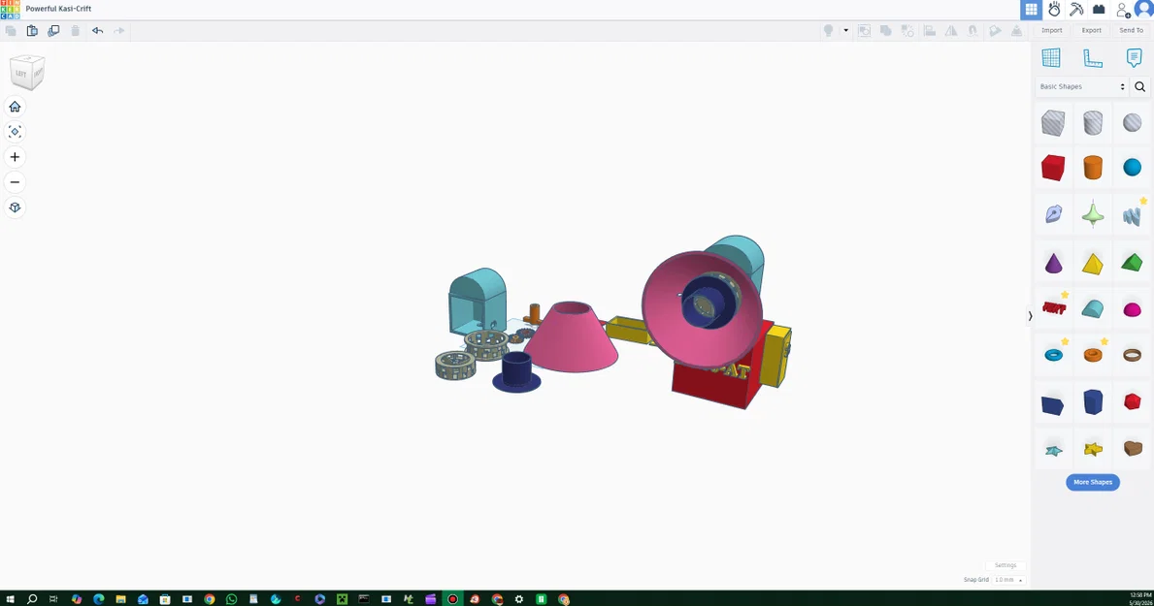1154x606 pixels.
Task: Click the Group shapes icon
Action: click(x=865, y=31)
